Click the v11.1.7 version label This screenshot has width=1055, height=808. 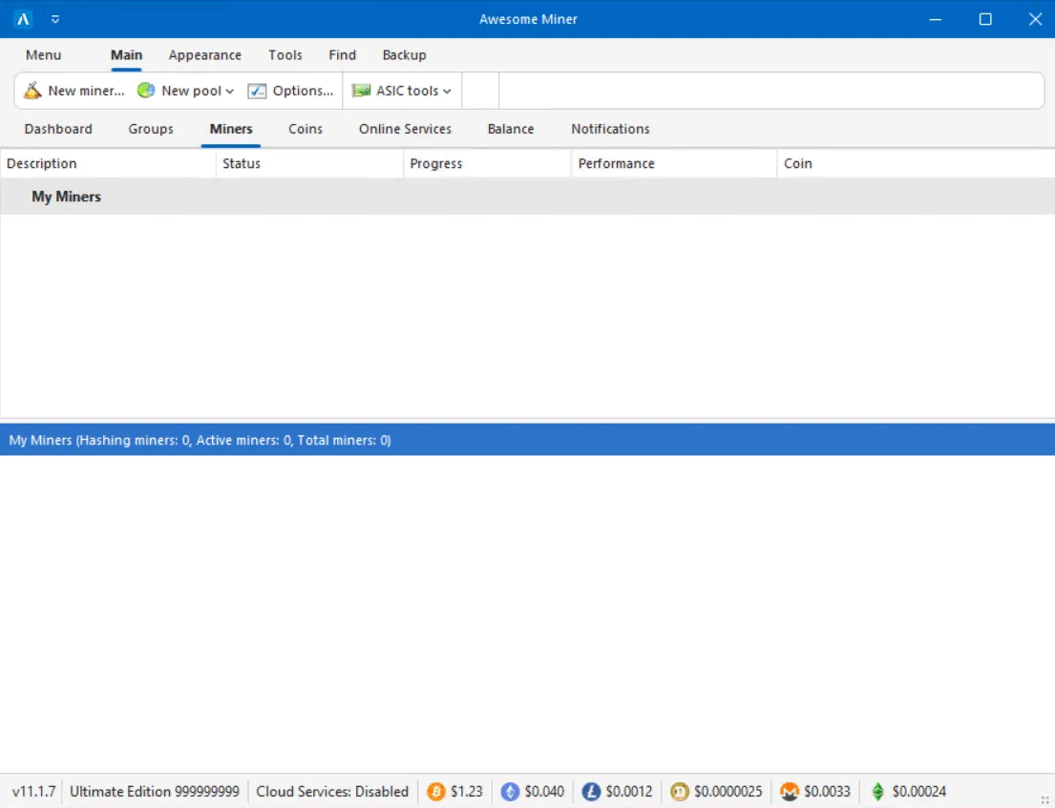pos(33,792)
